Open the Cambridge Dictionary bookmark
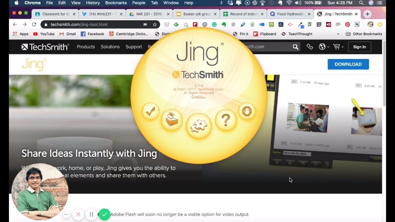This screenshot has width=395, height=222. tap(129, 34)
